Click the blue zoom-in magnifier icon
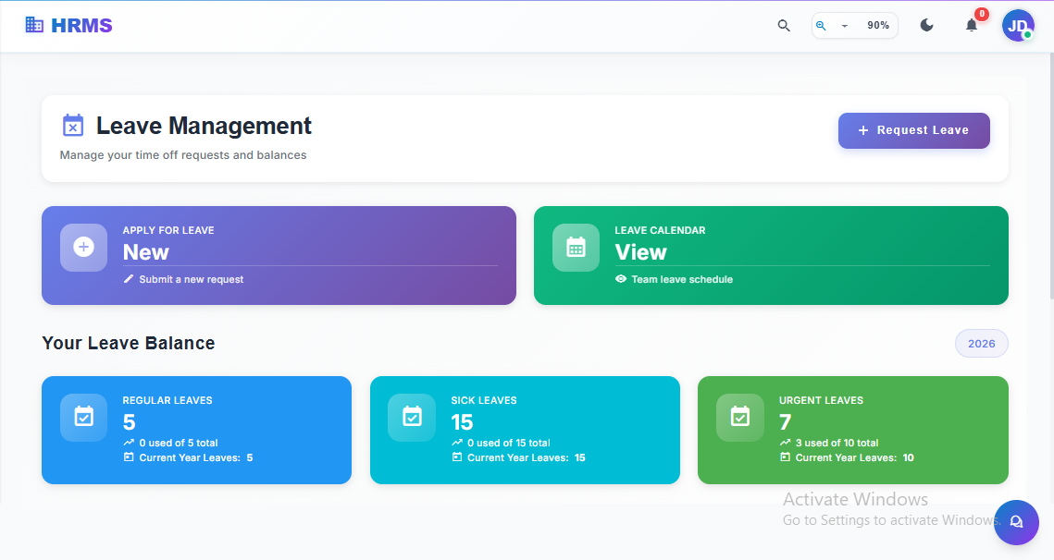The width and height of the screenshot is (1054, 560). (x=821, y=26)
